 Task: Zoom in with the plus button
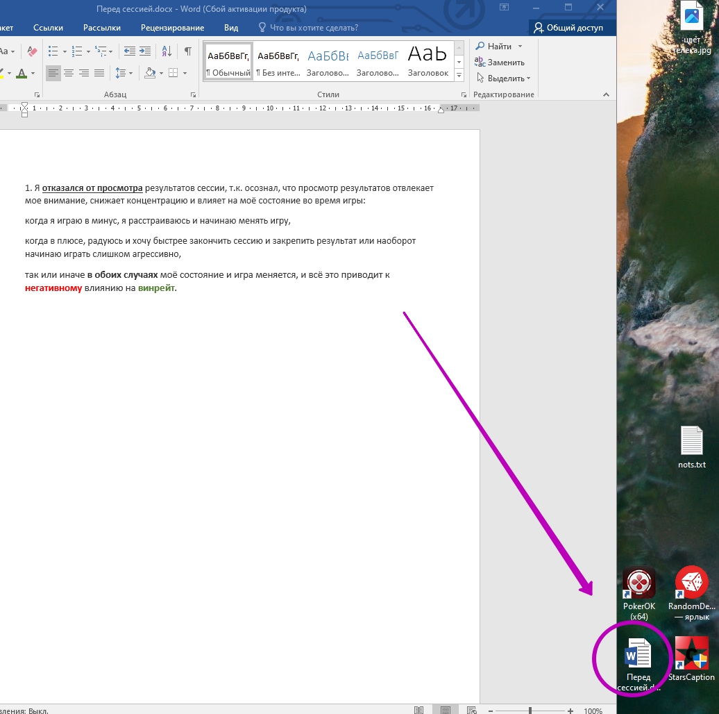pyautogui.click(x=570, y=711)
